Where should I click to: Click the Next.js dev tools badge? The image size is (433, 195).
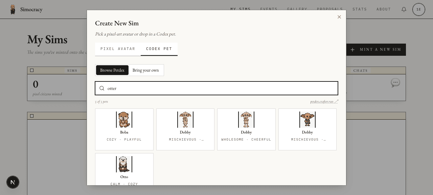click(x=13, y=182)
